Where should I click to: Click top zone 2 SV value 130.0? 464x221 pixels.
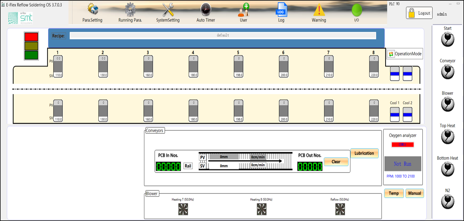104,75
